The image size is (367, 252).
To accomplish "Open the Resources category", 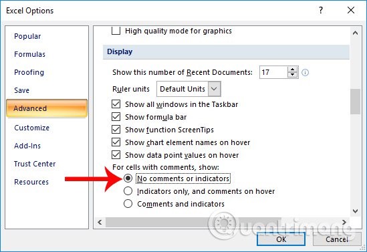I will tap(31, 182).
